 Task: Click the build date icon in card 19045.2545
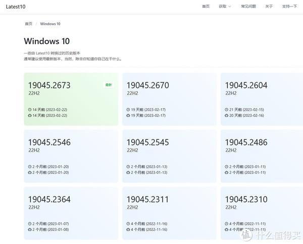128,172
